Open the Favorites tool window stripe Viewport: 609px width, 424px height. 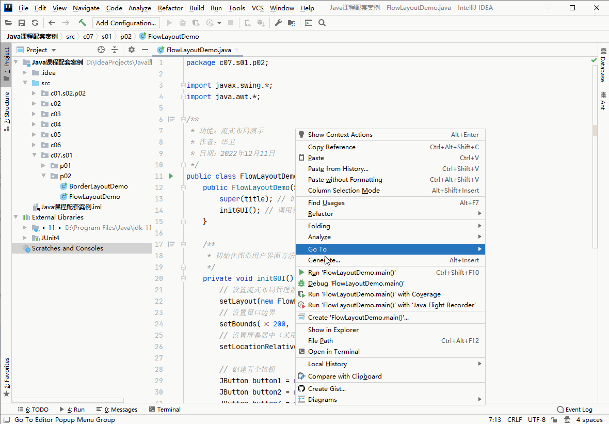pos(7,378)
